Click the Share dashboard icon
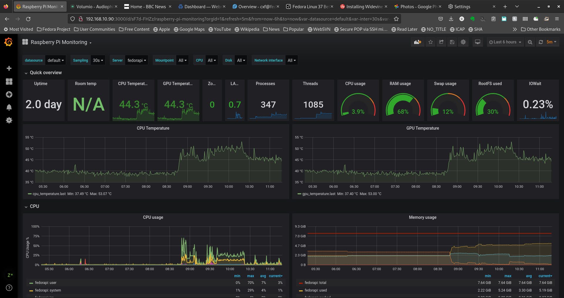 point(441,42)
